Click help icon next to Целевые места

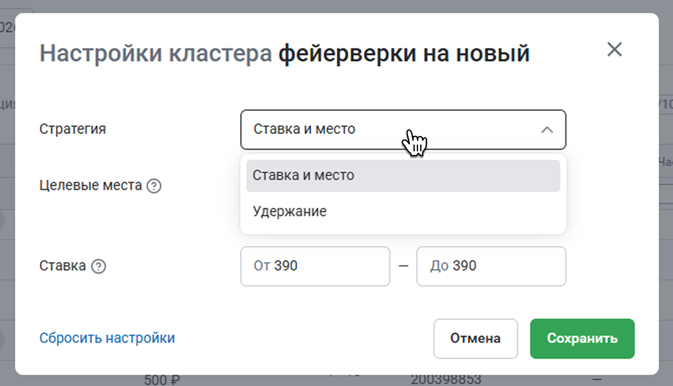click(154, 186)
